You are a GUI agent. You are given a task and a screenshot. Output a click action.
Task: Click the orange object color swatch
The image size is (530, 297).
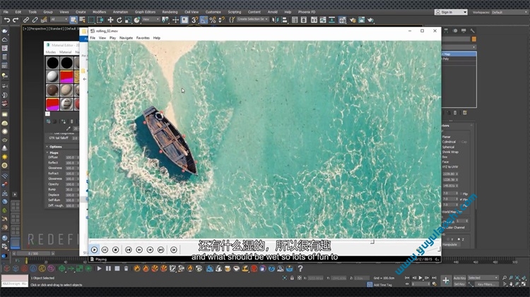pyautogui.click(x=474, y=39)
